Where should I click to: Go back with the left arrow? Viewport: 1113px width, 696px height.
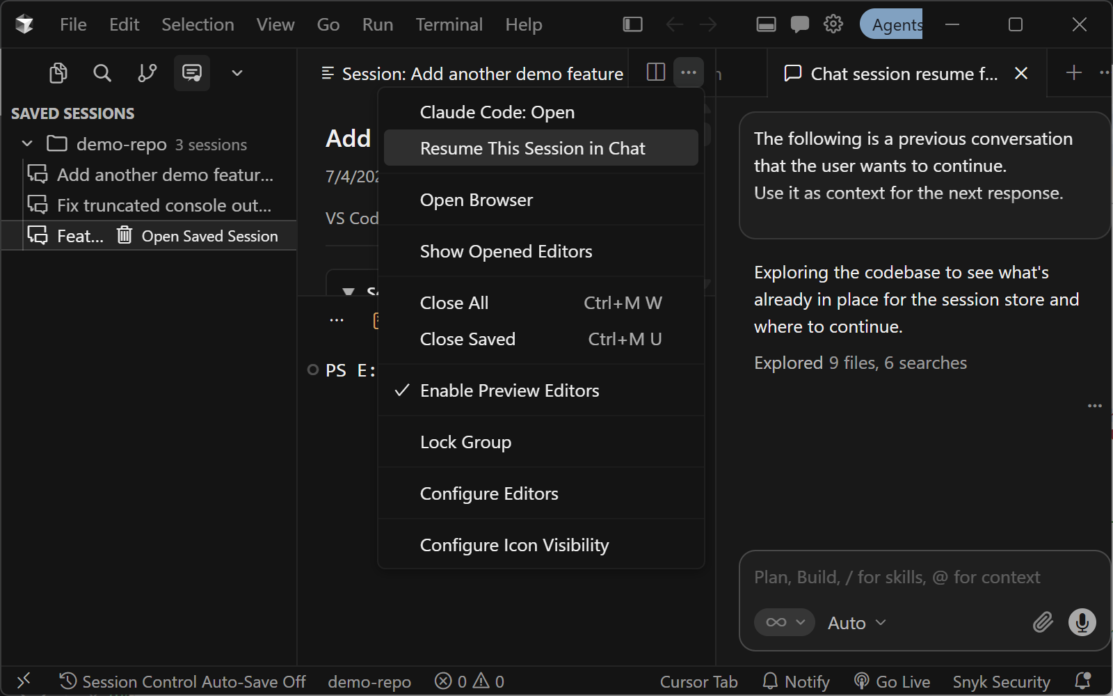click(x=674, y=24)
